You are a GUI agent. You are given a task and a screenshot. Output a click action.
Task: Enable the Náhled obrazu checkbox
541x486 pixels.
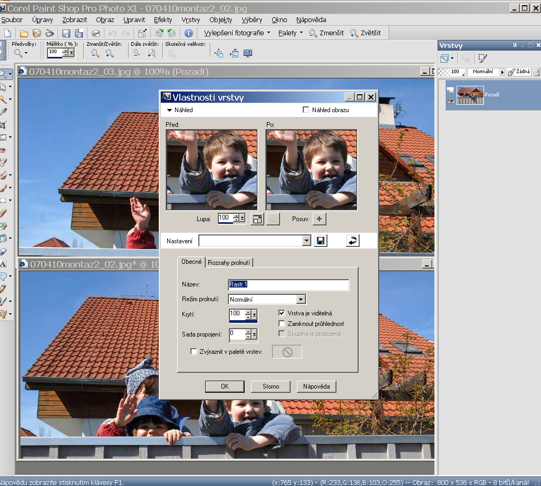[x=306, y=110]
